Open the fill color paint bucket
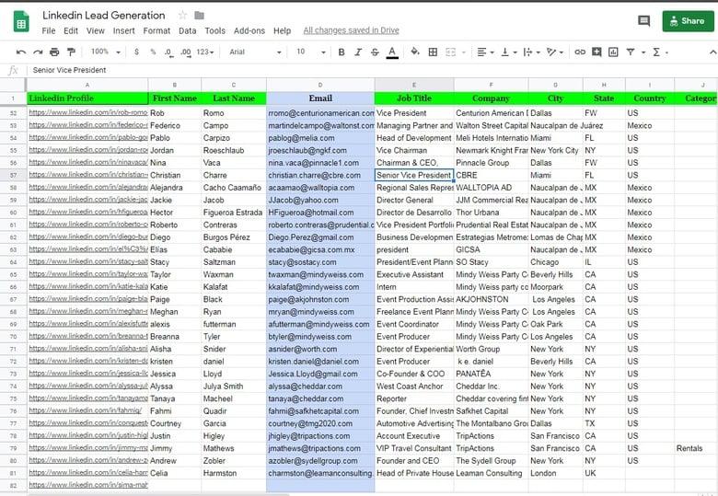 tap(415, 52)
